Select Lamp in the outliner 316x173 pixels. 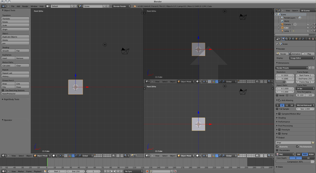(x=287, y=31)
